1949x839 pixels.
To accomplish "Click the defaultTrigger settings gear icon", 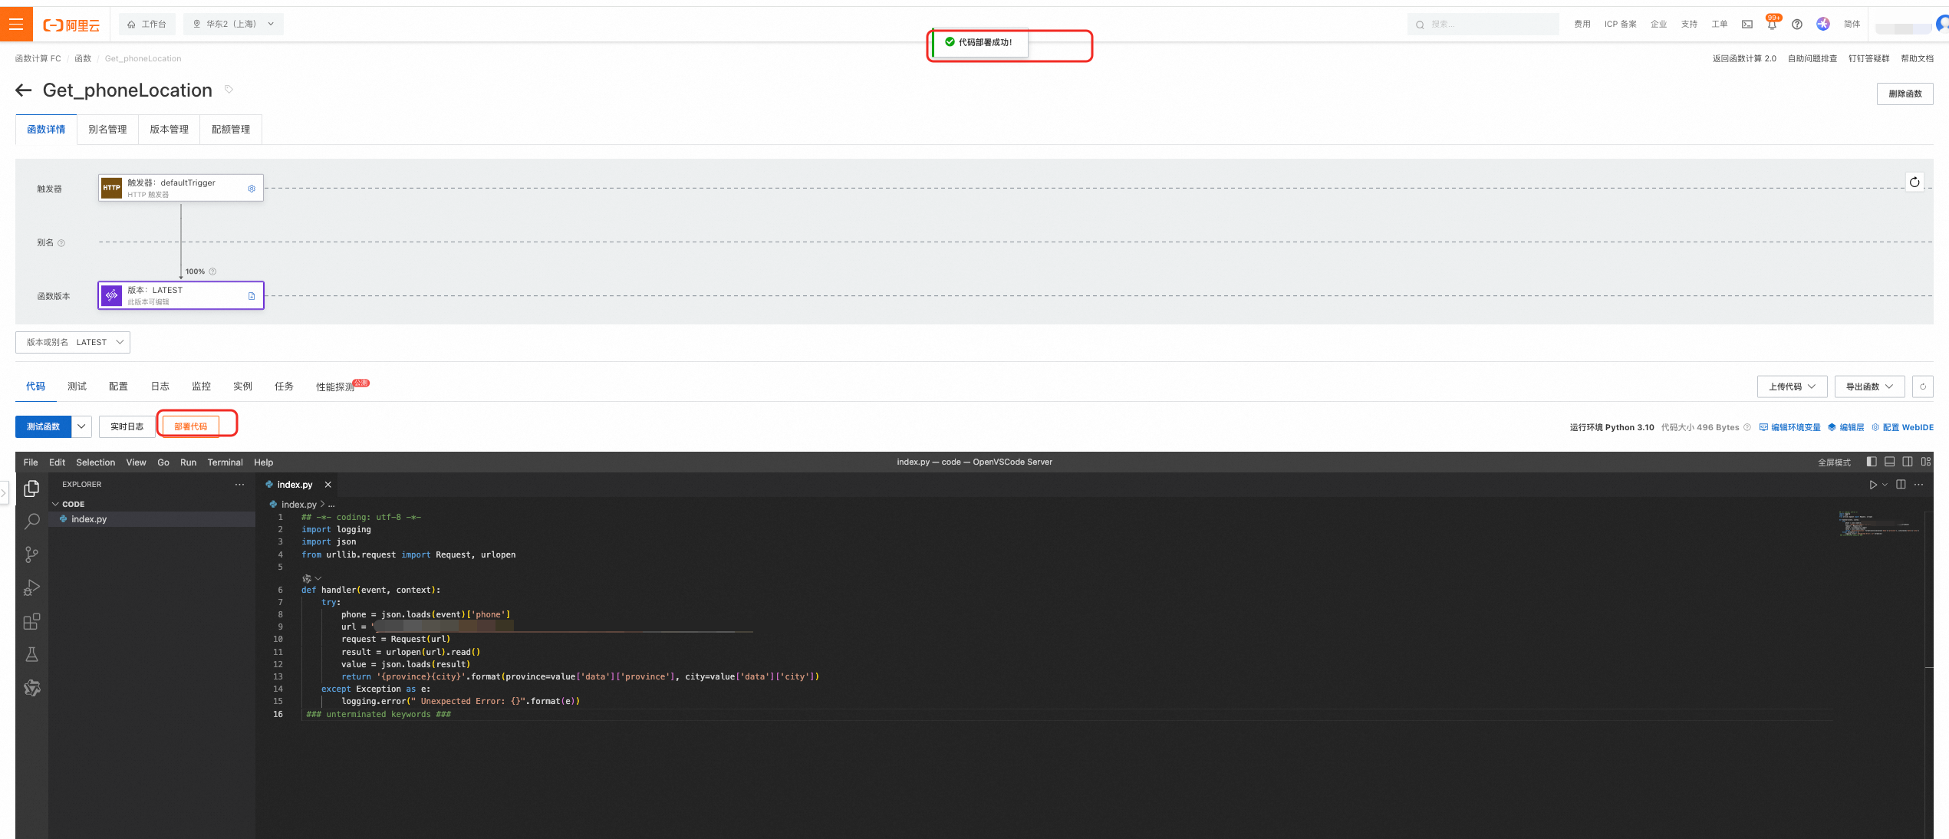I will (252, 189).
